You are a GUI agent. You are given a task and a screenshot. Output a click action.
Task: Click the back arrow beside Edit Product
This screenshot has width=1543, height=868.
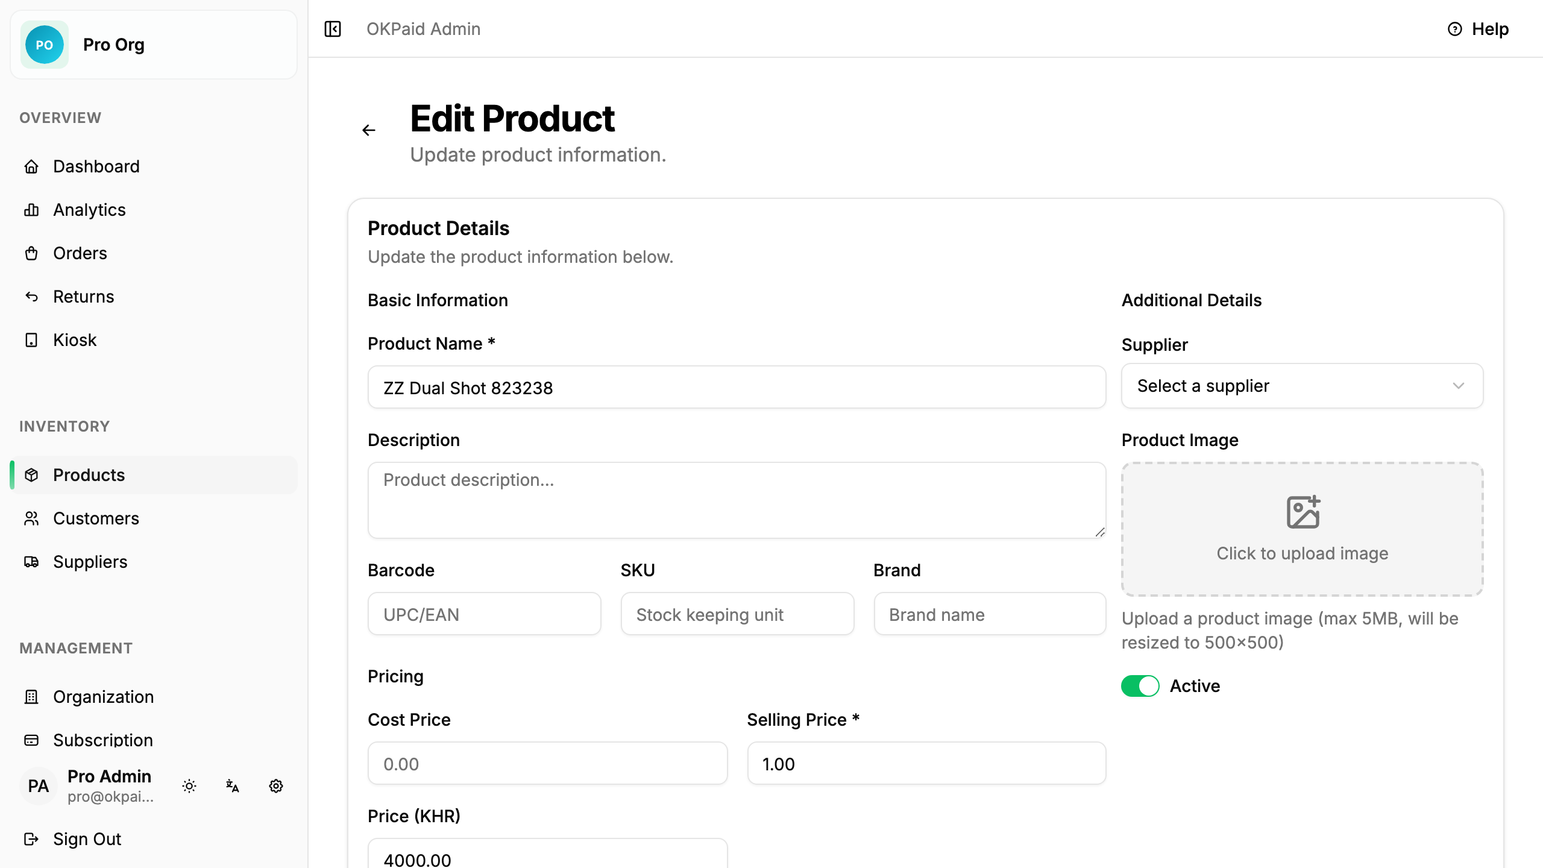click(x=369, y=130)
